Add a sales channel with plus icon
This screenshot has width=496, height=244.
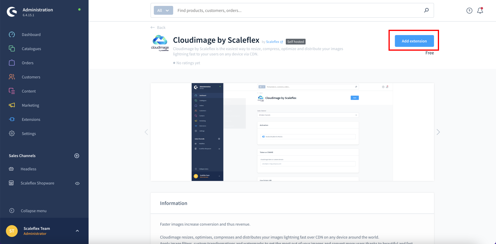coord(77,156)
